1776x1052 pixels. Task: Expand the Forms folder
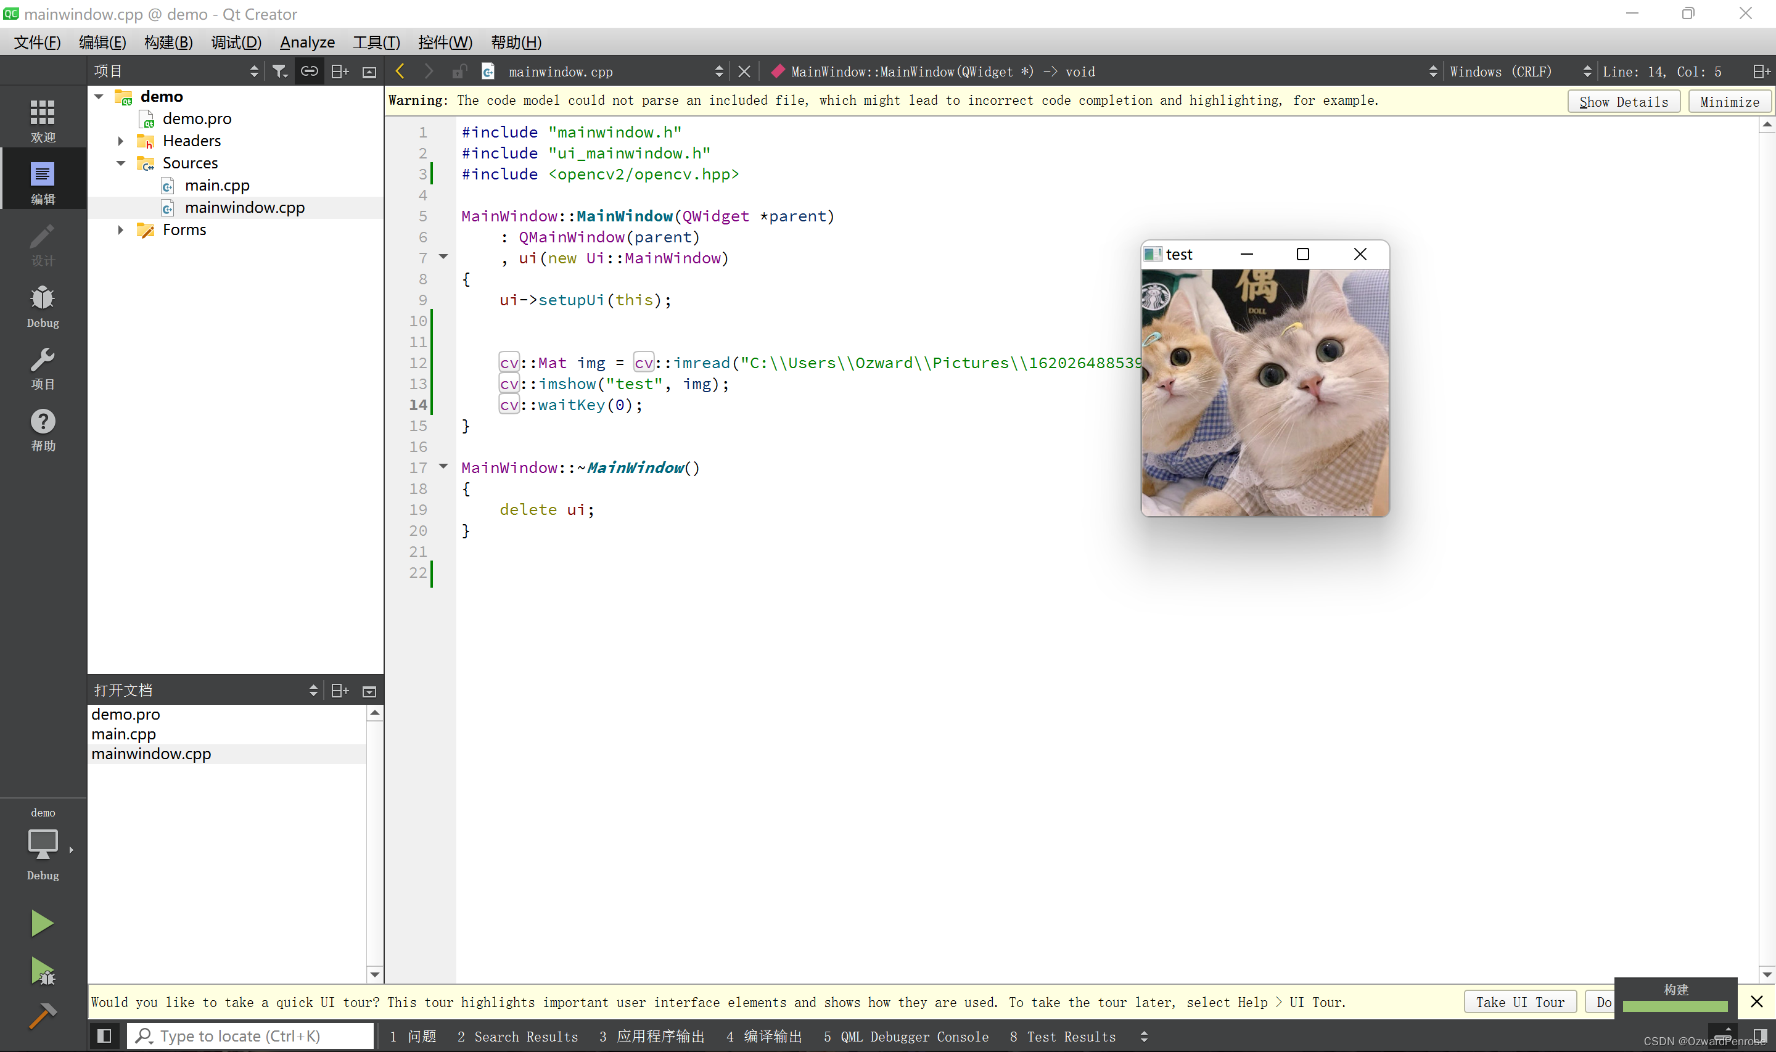[x=120, y=229]
